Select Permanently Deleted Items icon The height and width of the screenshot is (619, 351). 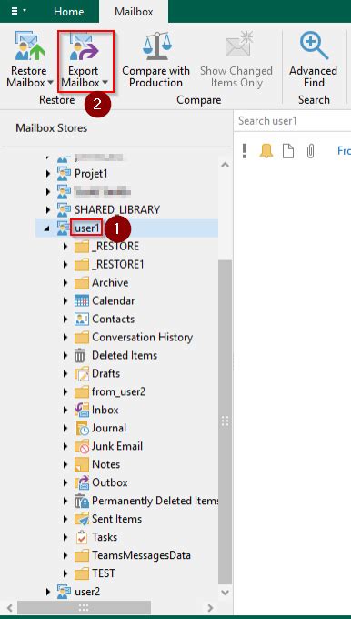pos(82,501)
